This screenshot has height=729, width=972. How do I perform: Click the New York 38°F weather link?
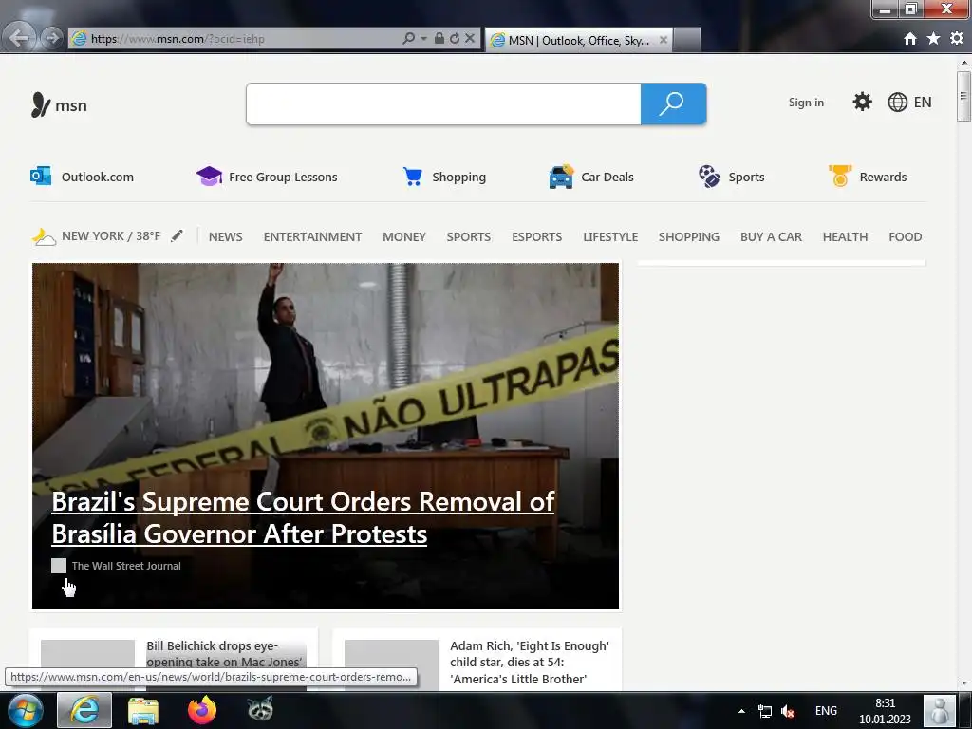pyautogui.click(x=96, y=236)
